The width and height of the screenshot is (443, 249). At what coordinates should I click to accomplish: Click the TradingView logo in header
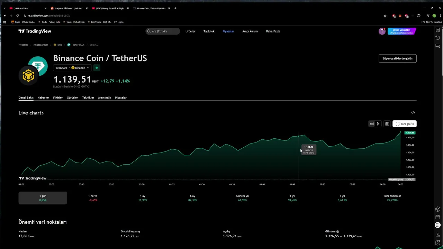pyautogui.click(x=35, y=31)
